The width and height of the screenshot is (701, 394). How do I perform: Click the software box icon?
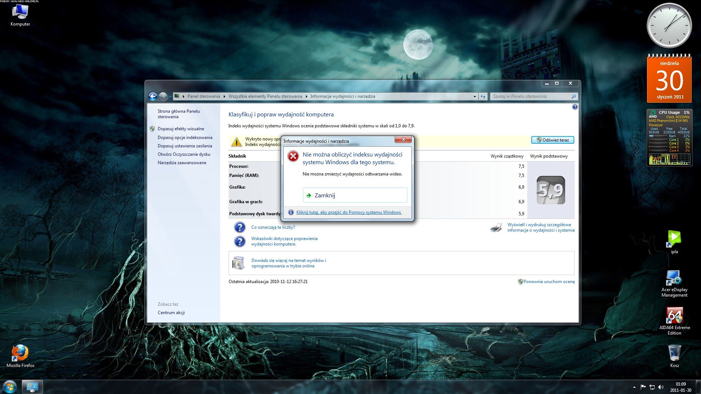pyautogui.click(x=238, y=263)
